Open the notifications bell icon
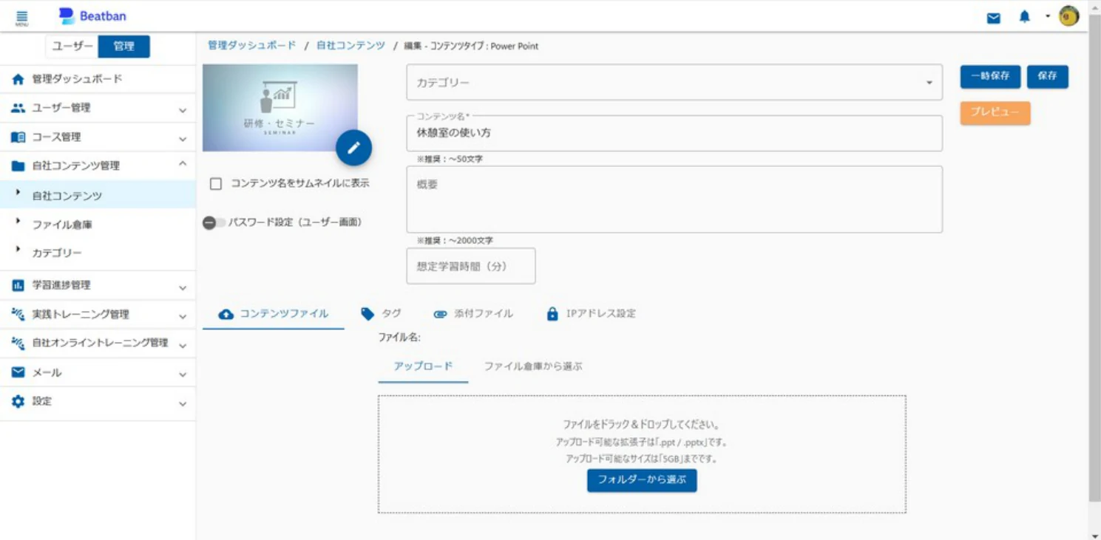Image resolution: width=1101 pixels, height=540 pixels. coord(1024,17)
